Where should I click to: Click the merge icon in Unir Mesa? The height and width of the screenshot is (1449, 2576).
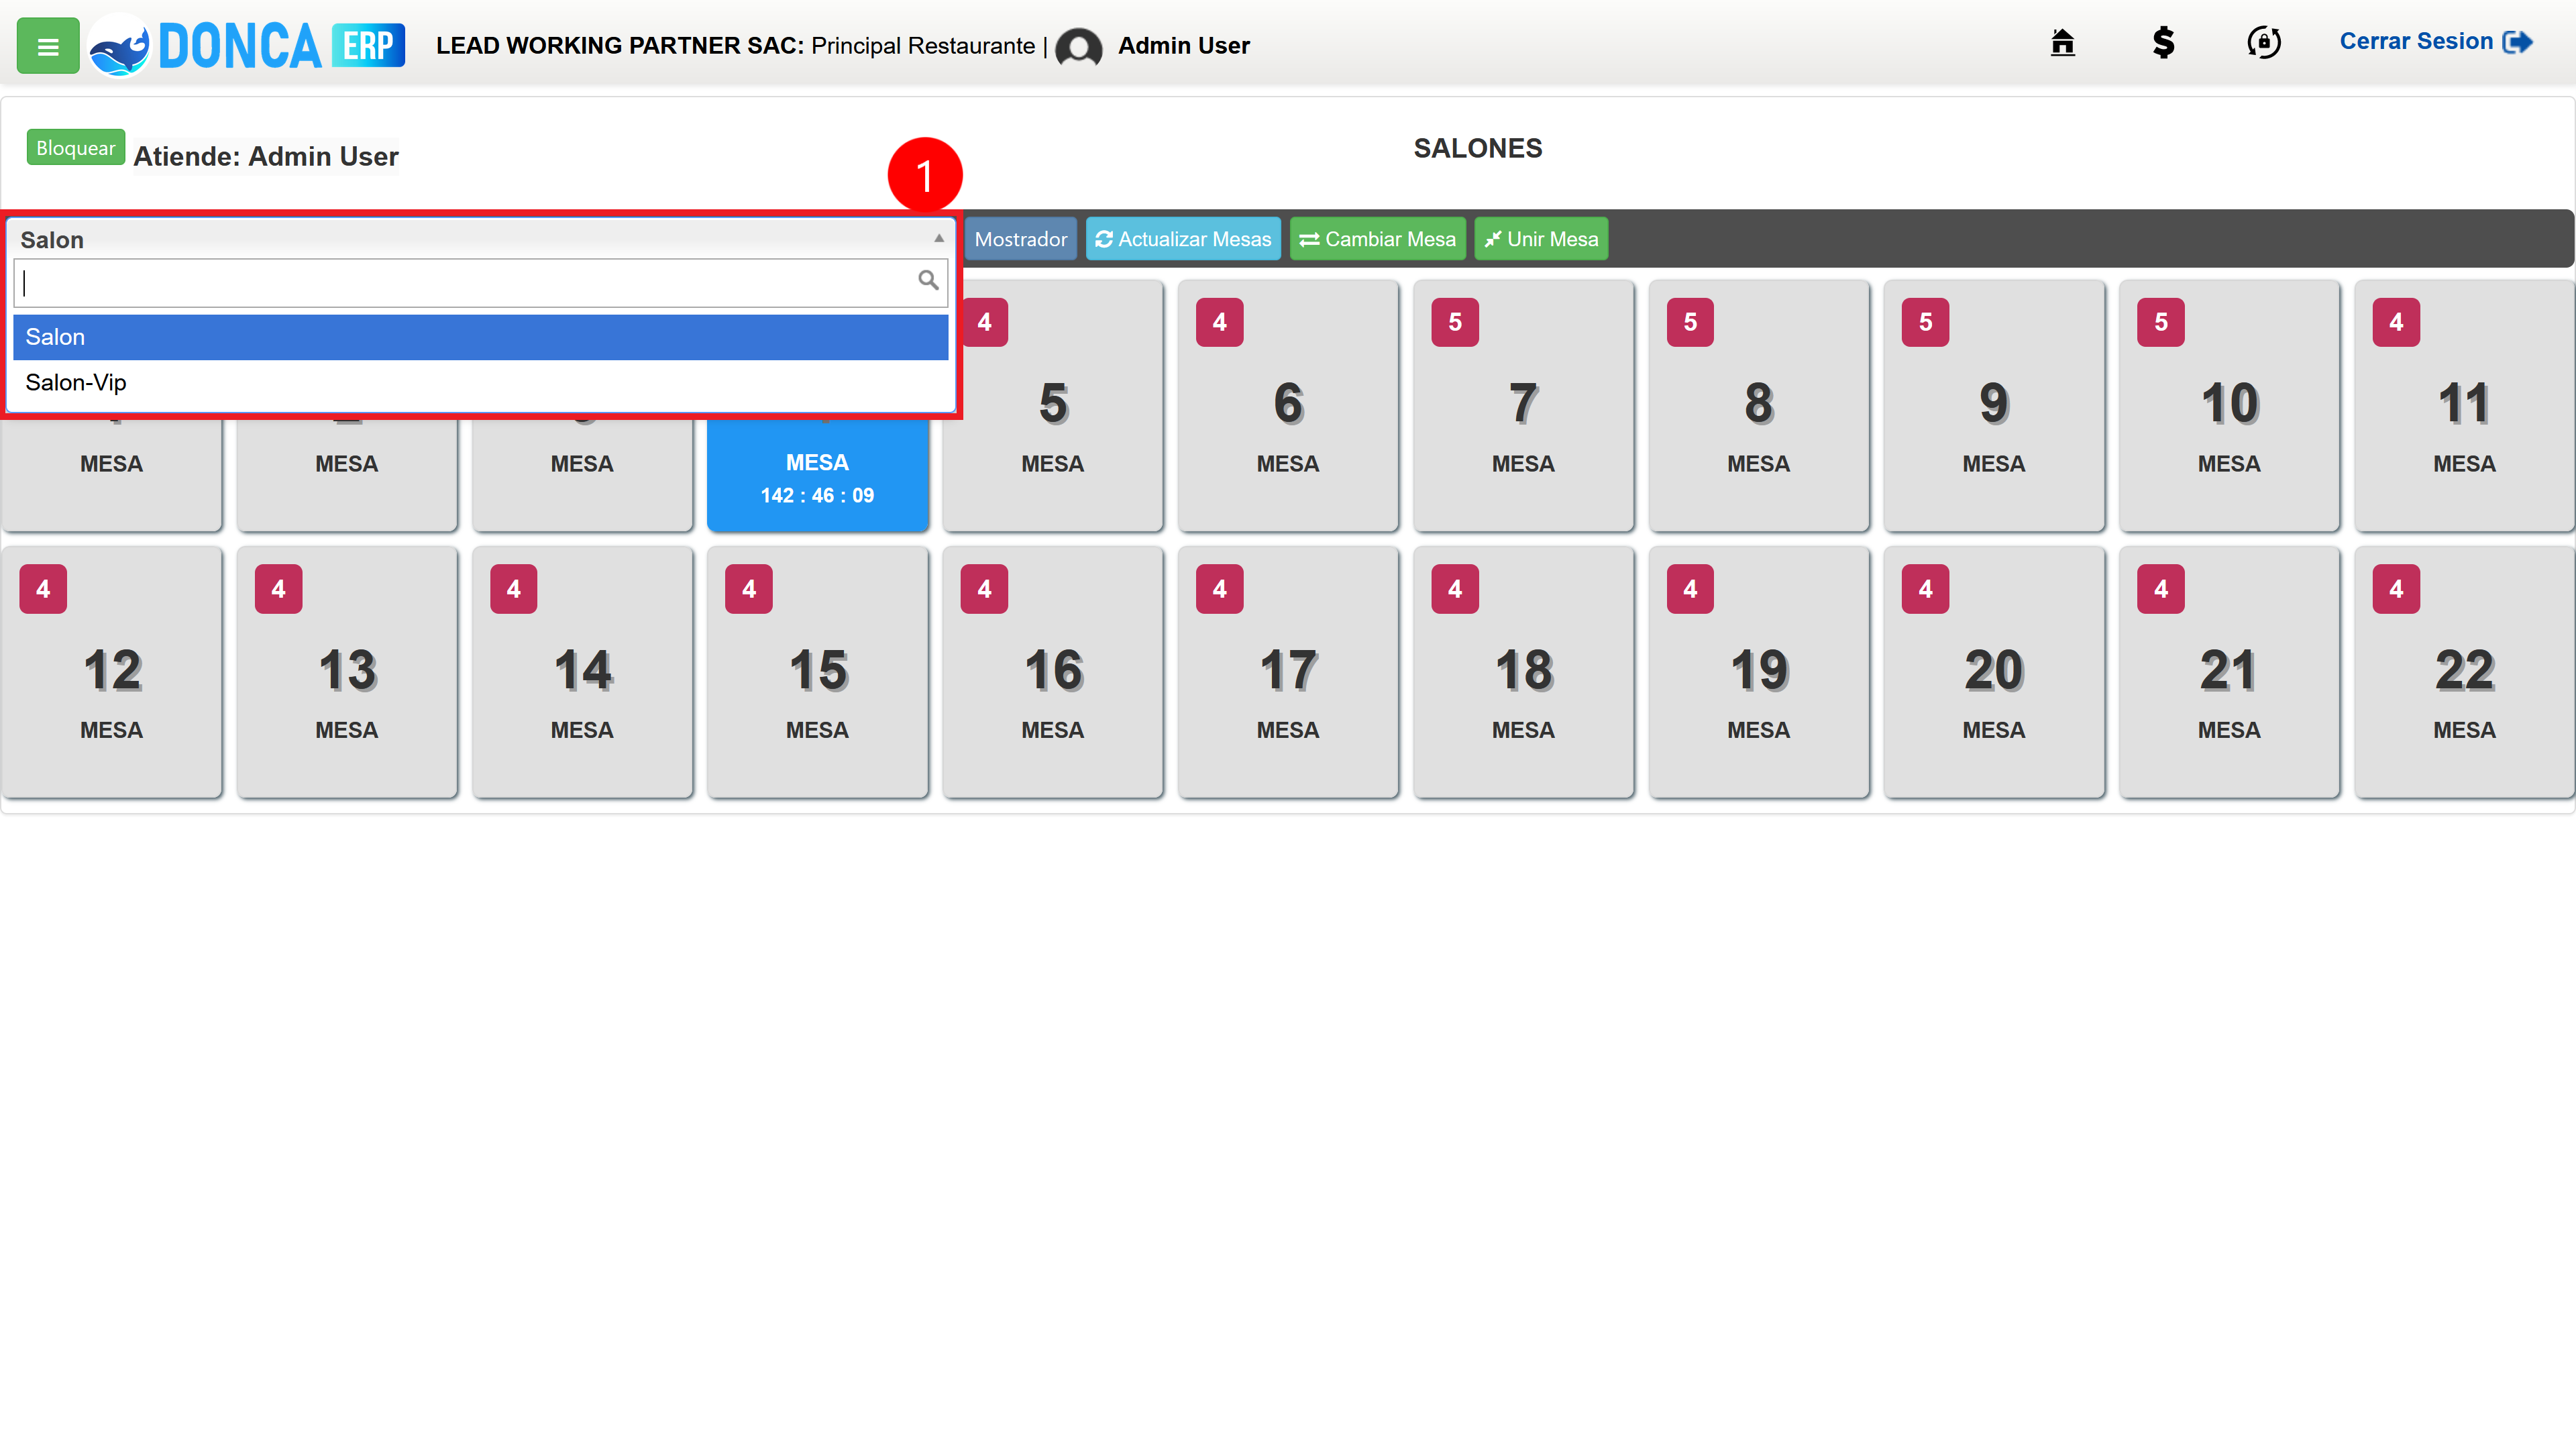pos(1493,239)
